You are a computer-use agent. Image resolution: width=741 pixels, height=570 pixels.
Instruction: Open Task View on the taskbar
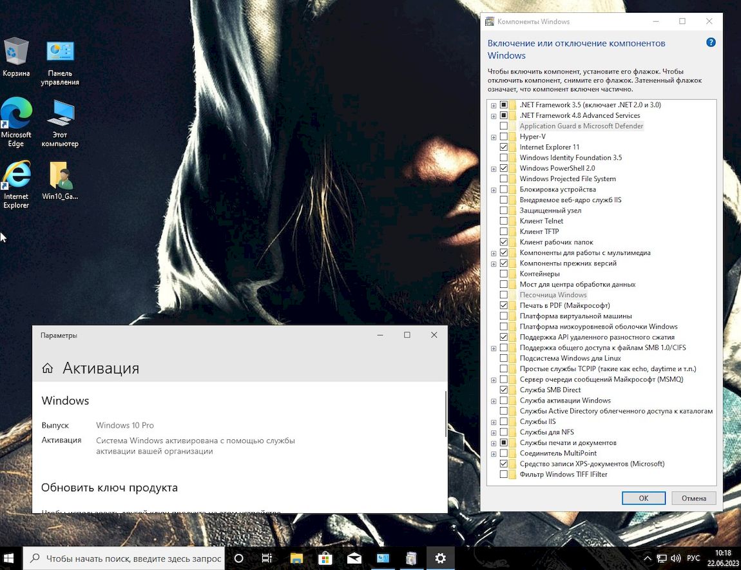(267, 558)
